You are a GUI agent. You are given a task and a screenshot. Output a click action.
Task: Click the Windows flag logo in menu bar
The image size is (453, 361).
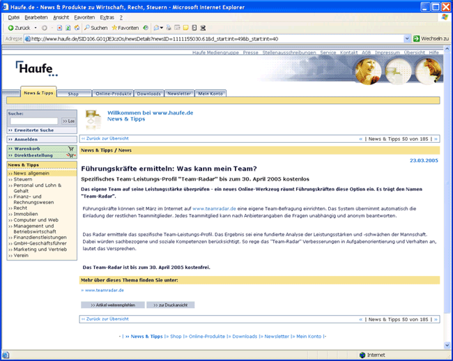[x=445, y=17]
